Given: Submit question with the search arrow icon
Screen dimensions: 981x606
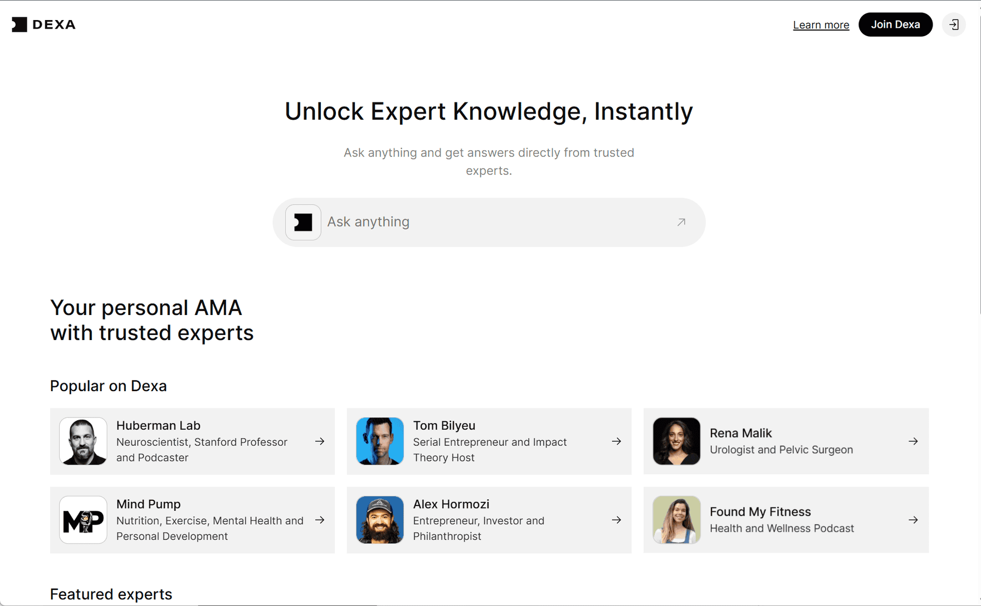Looking at the screenshot, I should coord(681,222).
